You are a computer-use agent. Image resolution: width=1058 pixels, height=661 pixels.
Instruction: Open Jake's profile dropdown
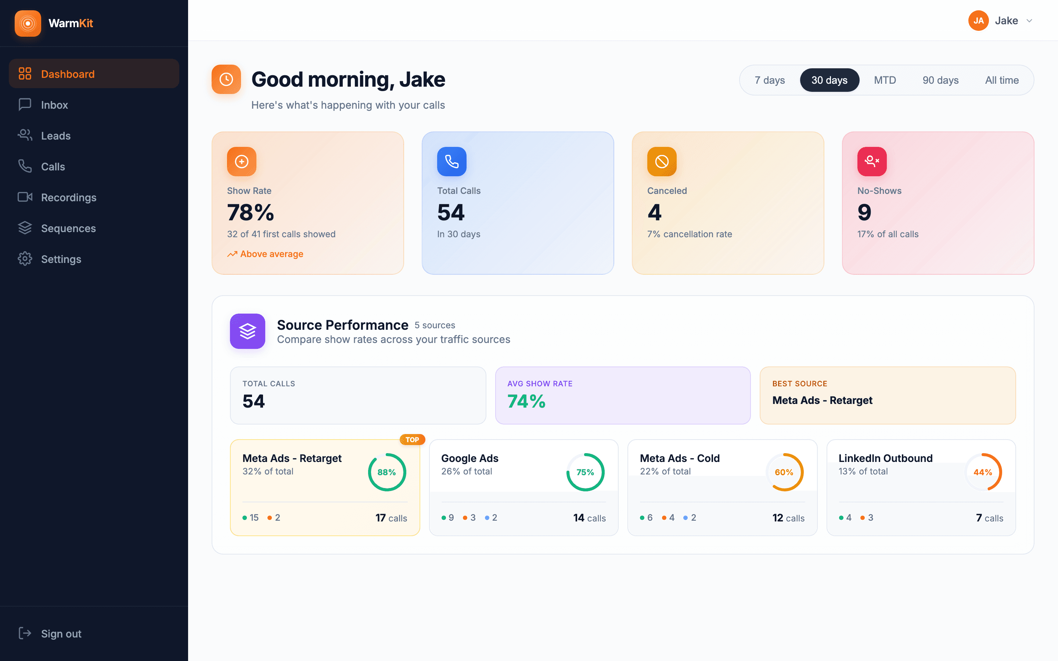coord(1001,21)
